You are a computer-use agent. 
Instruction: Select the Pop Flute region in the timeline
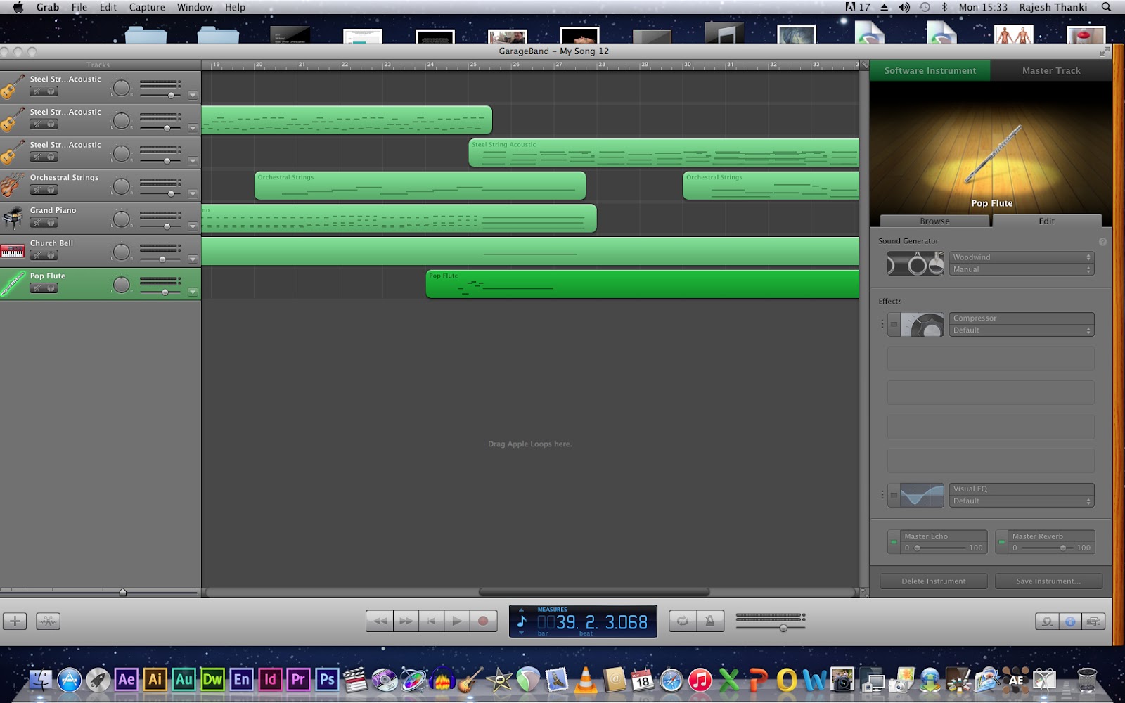pyautogui.click(x=643, y=284)
